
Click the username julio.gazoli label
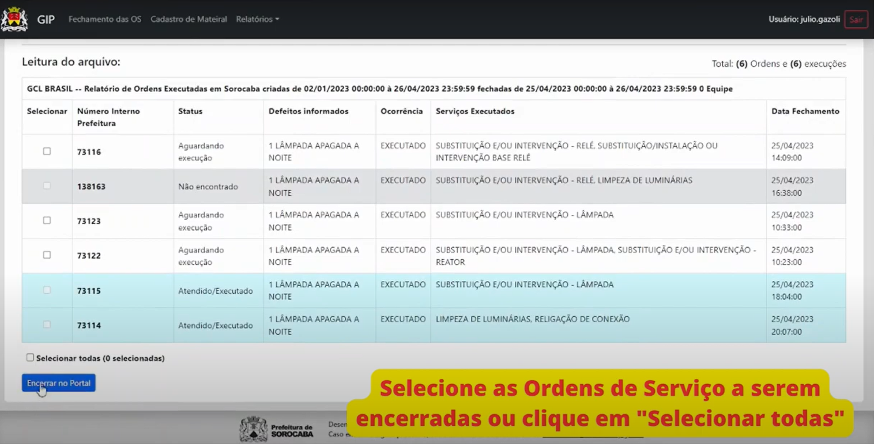(x=804, y=20)
